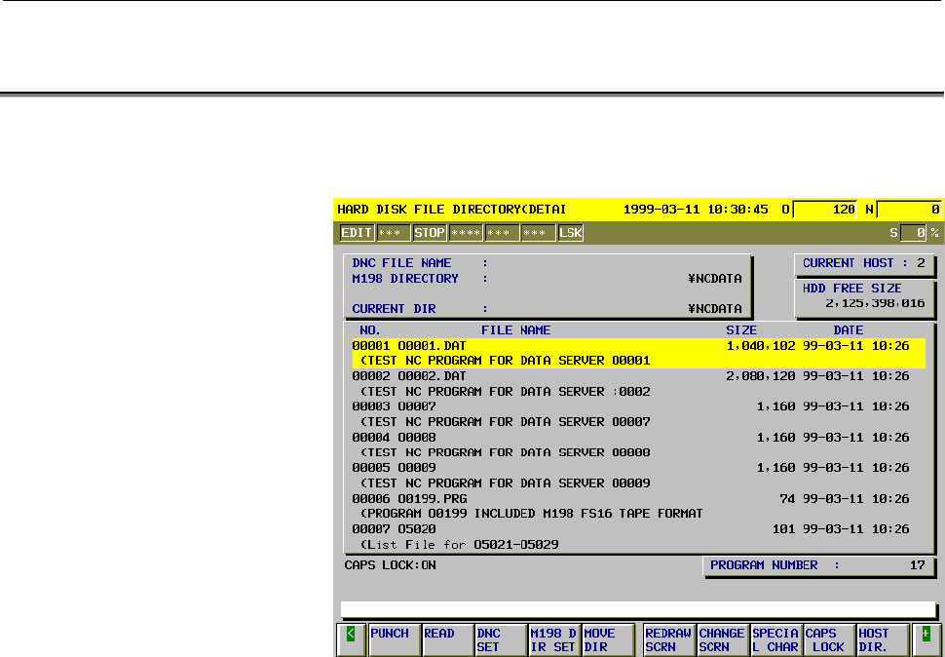Image resolution: width=945 pixels, height=657 pixels.
Task: Click the DNC FILE NAME label
Action: [x=401, y=263]
